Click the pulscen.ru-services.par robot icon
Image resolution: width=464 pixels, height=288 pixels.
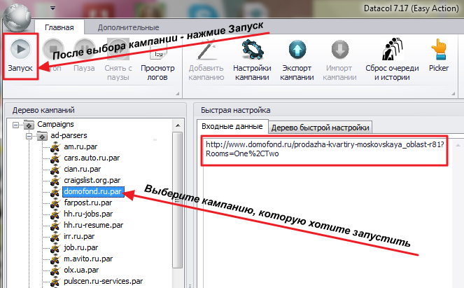(55, 282)
